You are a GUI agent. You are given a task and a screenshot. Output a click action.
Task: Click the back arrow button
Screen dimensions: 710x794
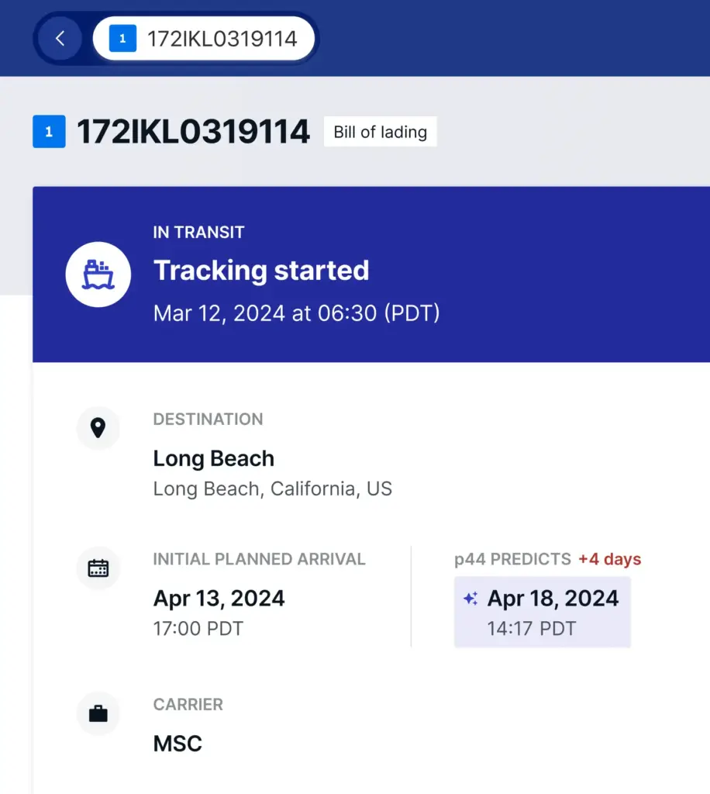60,39
